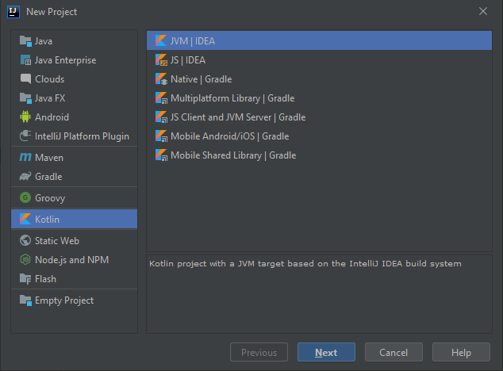Select the Flash project category
Viewport: 503px width, 371px height.
coord(45,279)
